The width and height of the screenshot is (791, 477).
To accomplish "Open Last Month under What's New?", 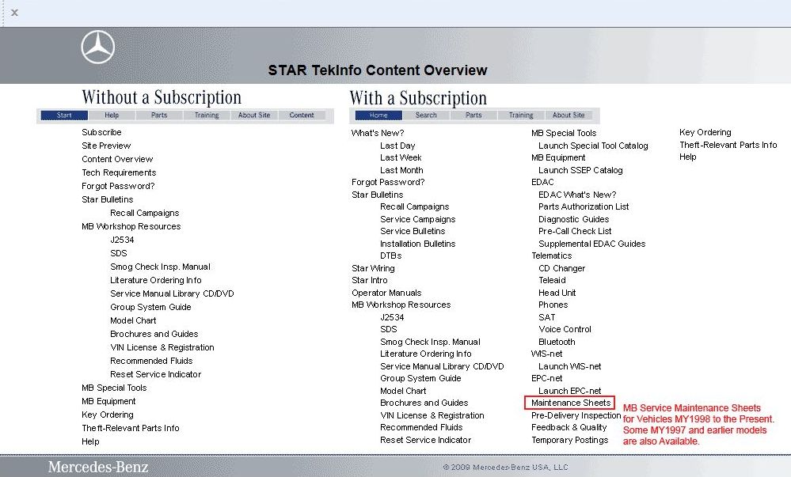I will (401, 170).
